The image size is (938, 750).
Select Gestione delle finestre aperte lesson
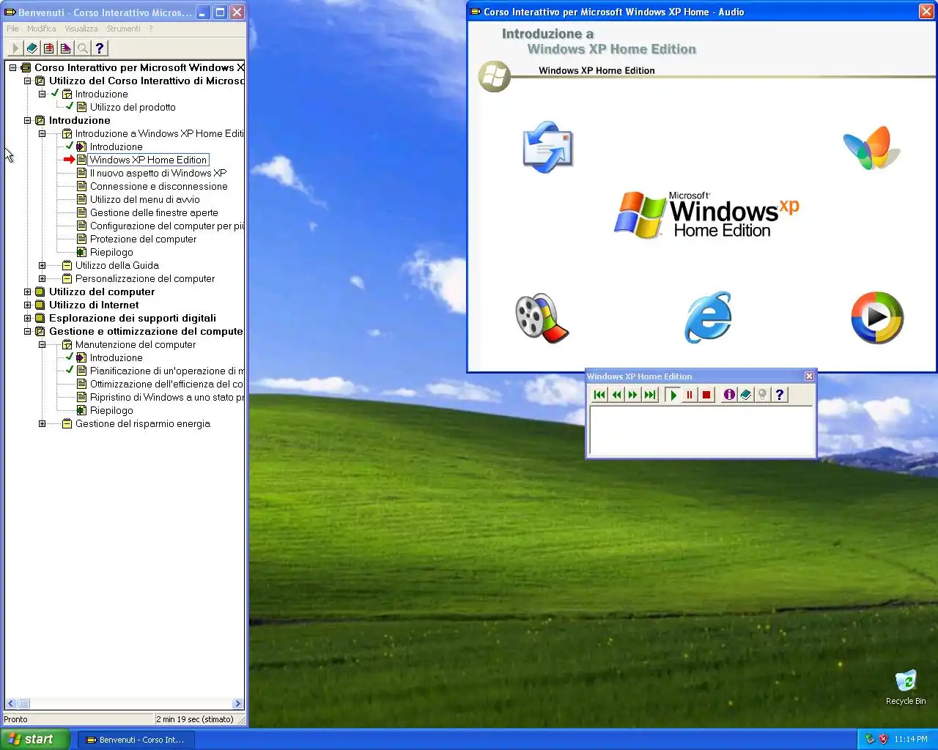point(154,212)
